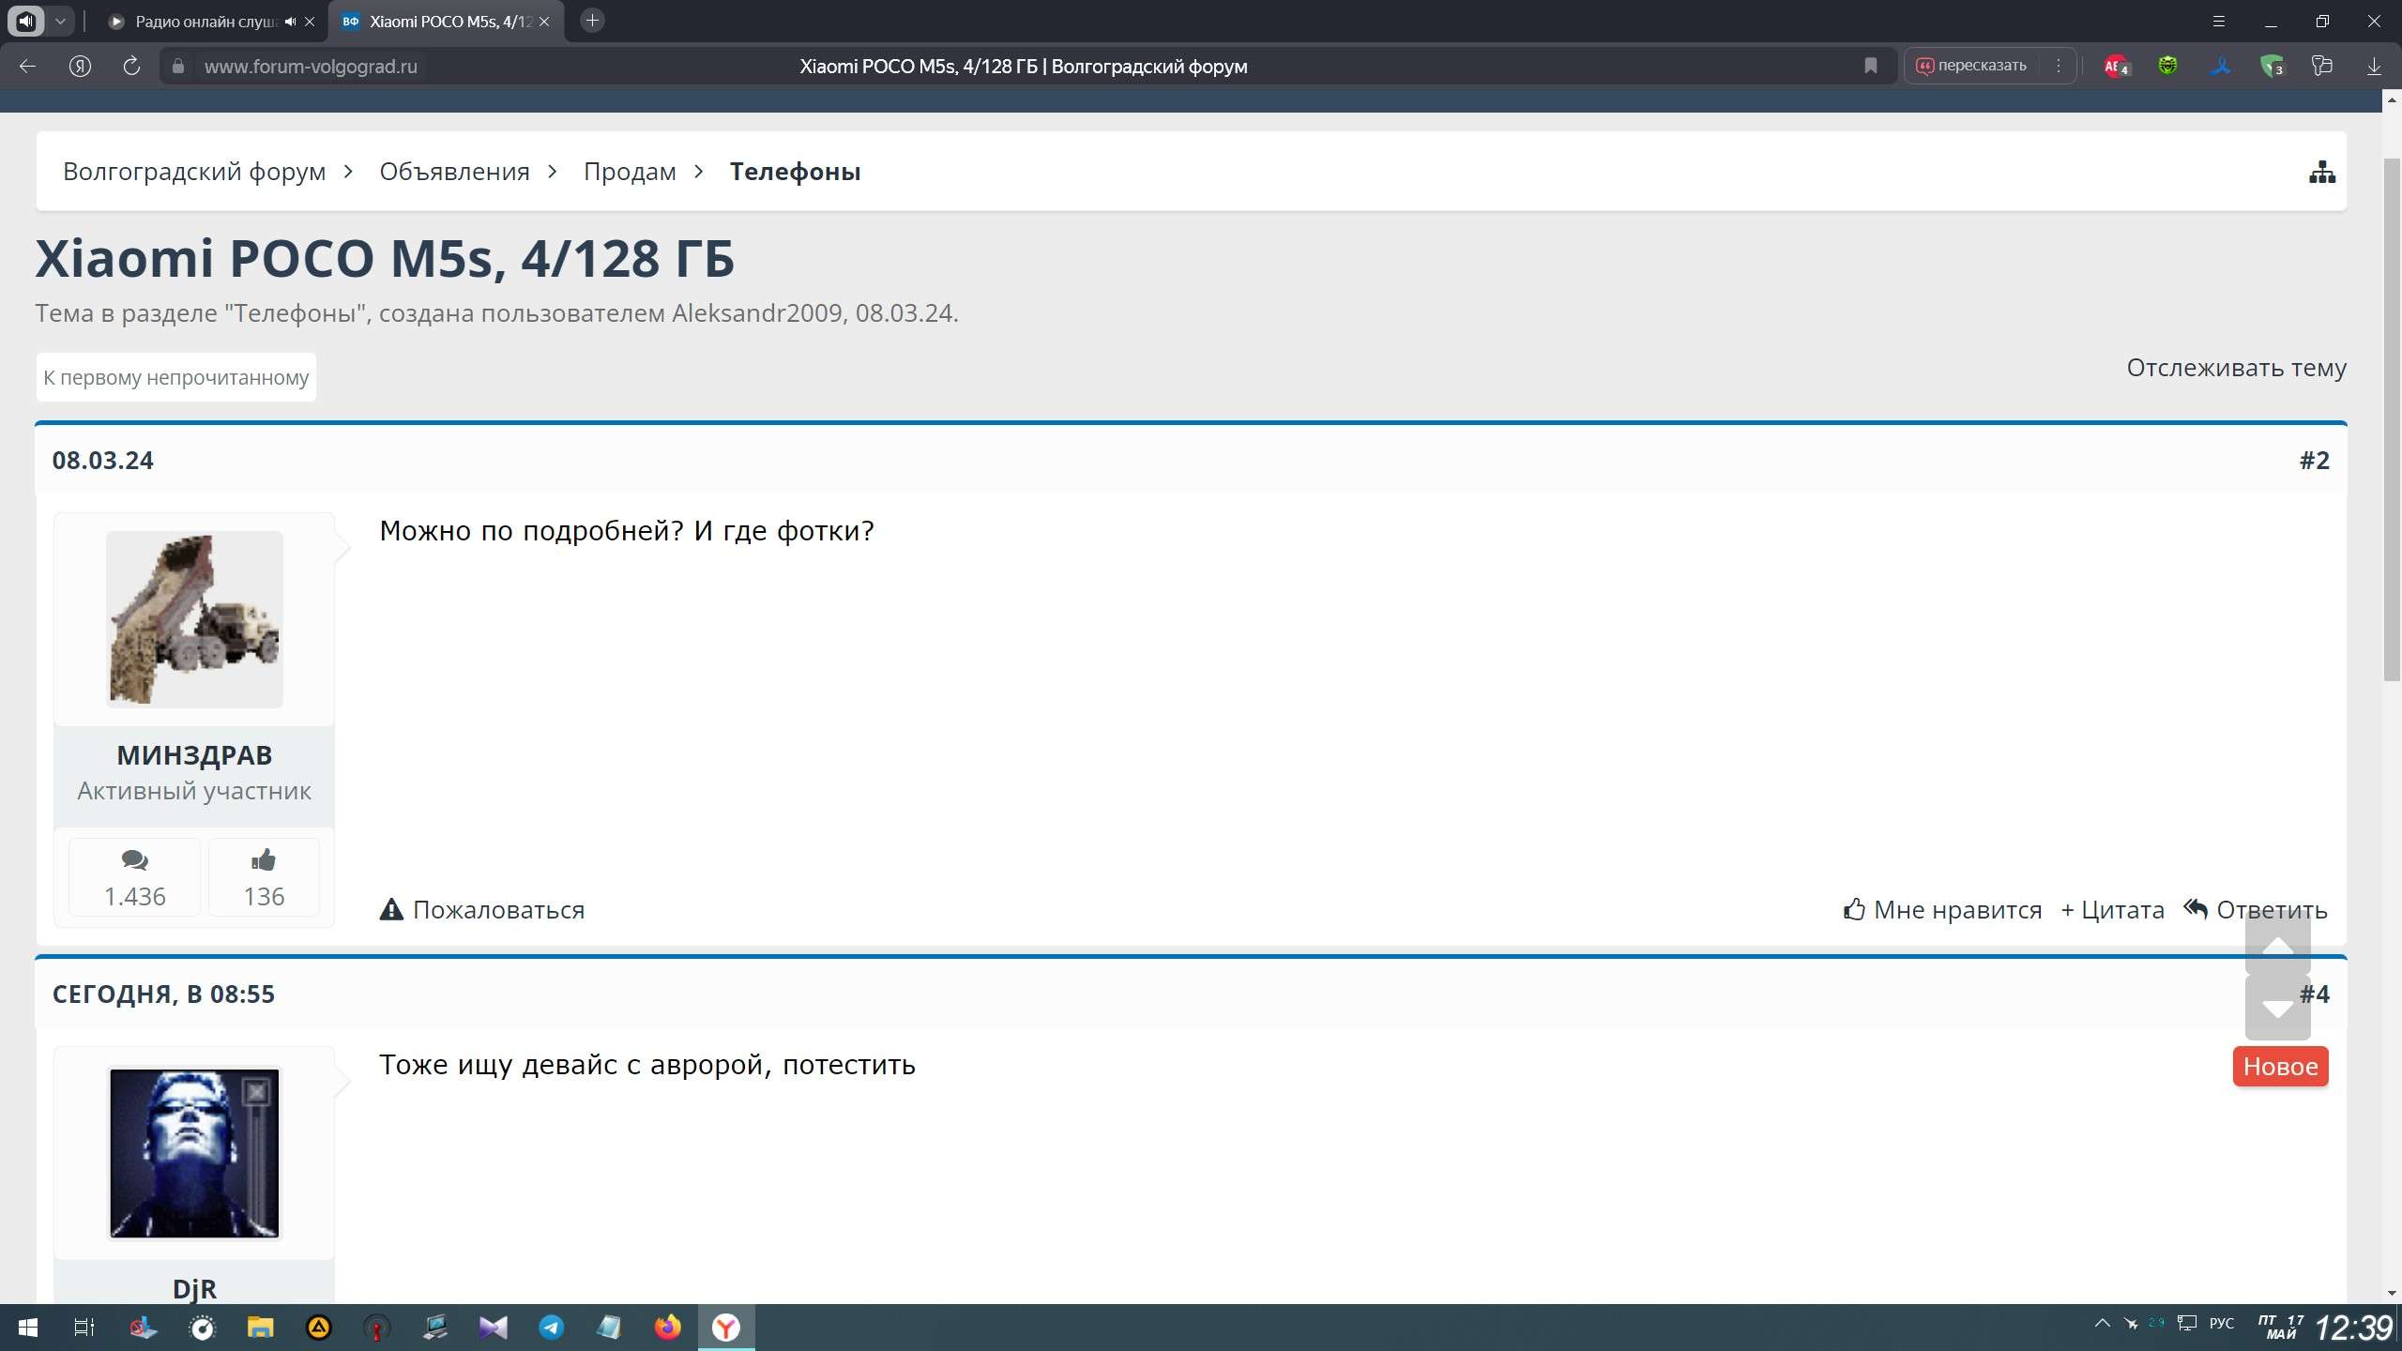The image size is (2402, 1351).
Task: Open the пересказать options three-dot menu
Action: [x=2059, y=66]
